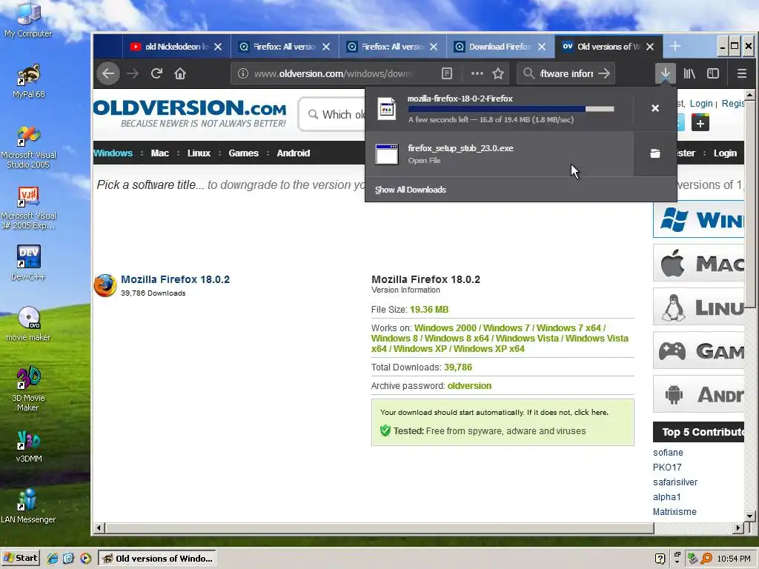Click the browser search field
The width and height of the screenshot is (759, 569).
pyautogui.click(x=565, y=73)
